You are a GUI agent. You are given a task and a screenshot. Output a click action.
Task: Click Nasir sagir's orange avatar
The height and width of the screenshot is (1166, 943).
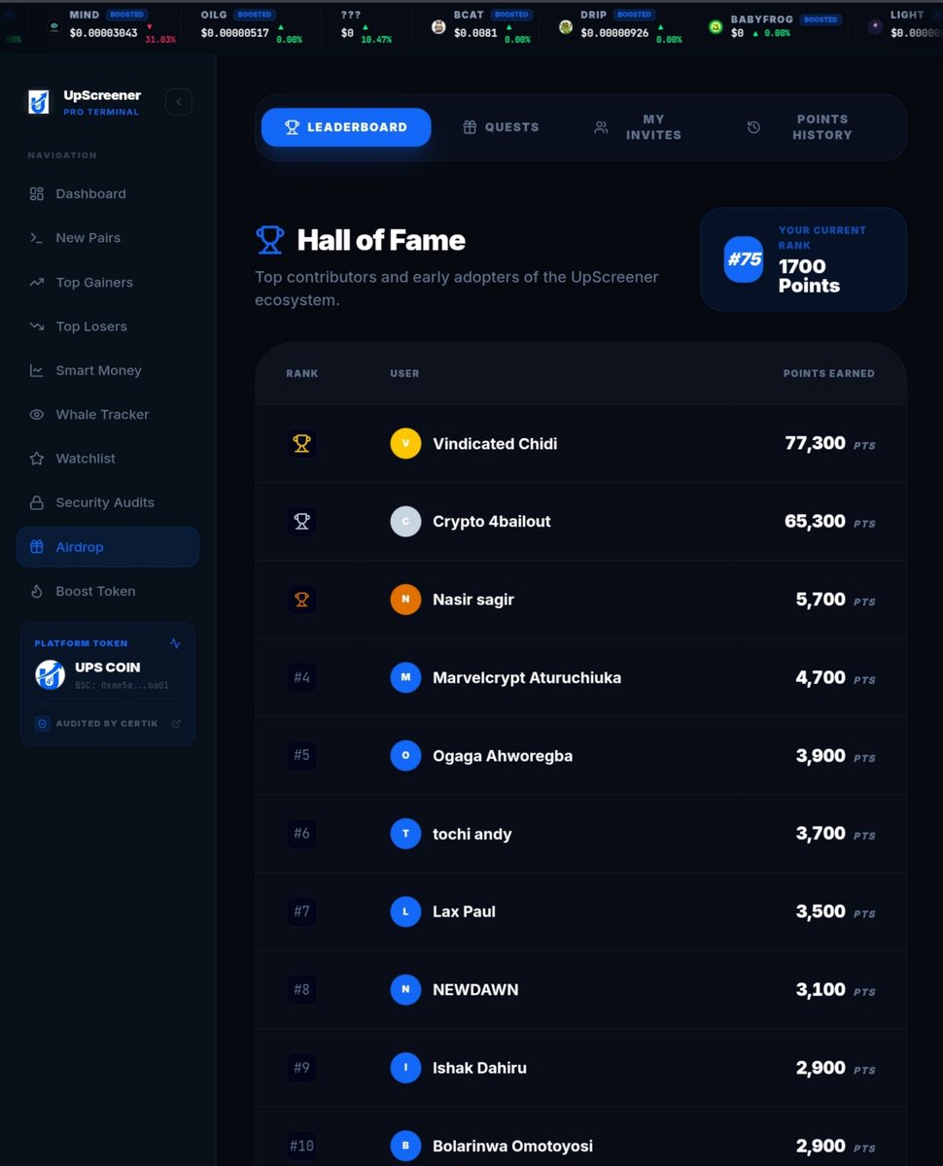[x=405, y=600]
